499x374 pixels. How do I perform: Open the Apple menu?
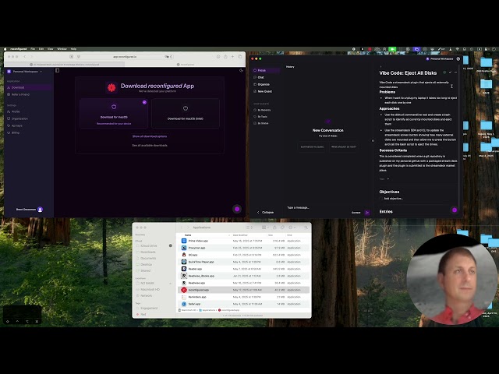(5, 49)
